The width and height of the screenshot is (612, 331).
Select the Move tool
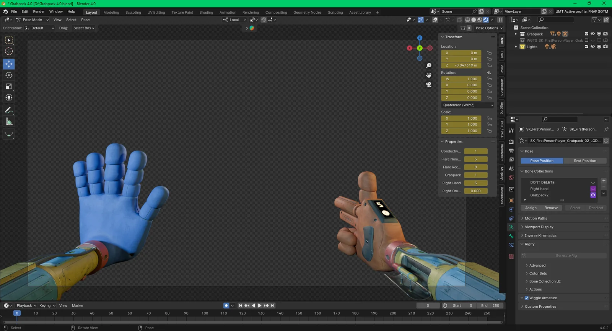click(9, 64)
